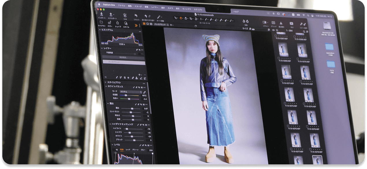
Task: Collapse the Histogram (ヒストグラム) panel
Action: pyautogui.click(x=100, y=30)
